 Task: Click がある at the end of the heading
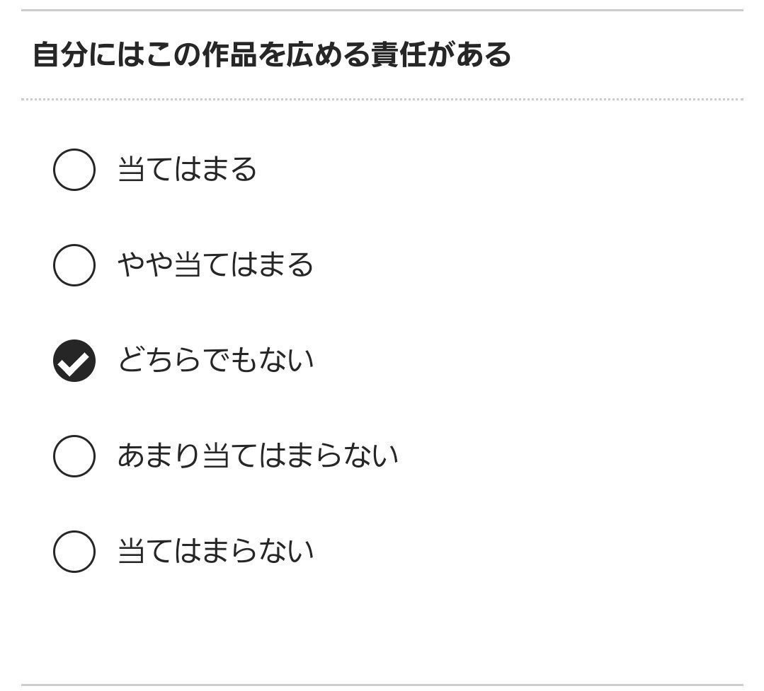click(468, 54)
